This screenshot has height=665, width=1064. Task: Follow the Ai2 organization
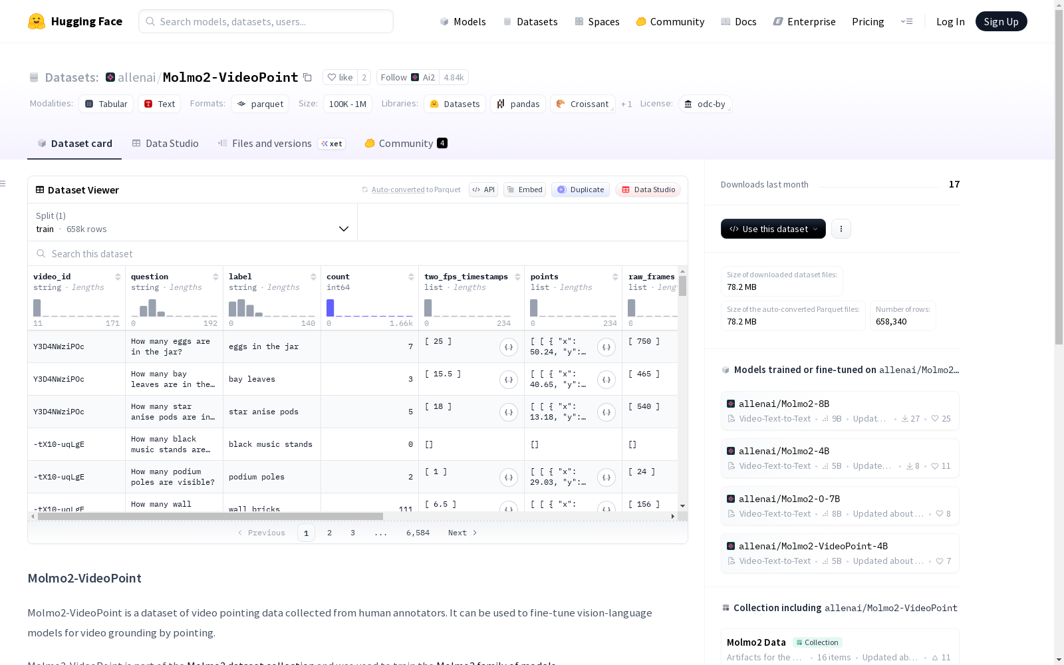pos(408,77)
